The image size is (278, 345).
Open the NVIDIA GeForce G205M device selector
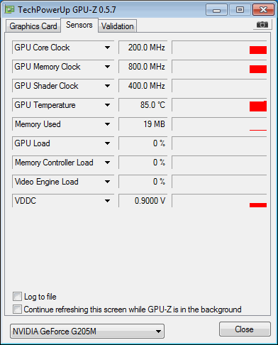tap(87, 332)
